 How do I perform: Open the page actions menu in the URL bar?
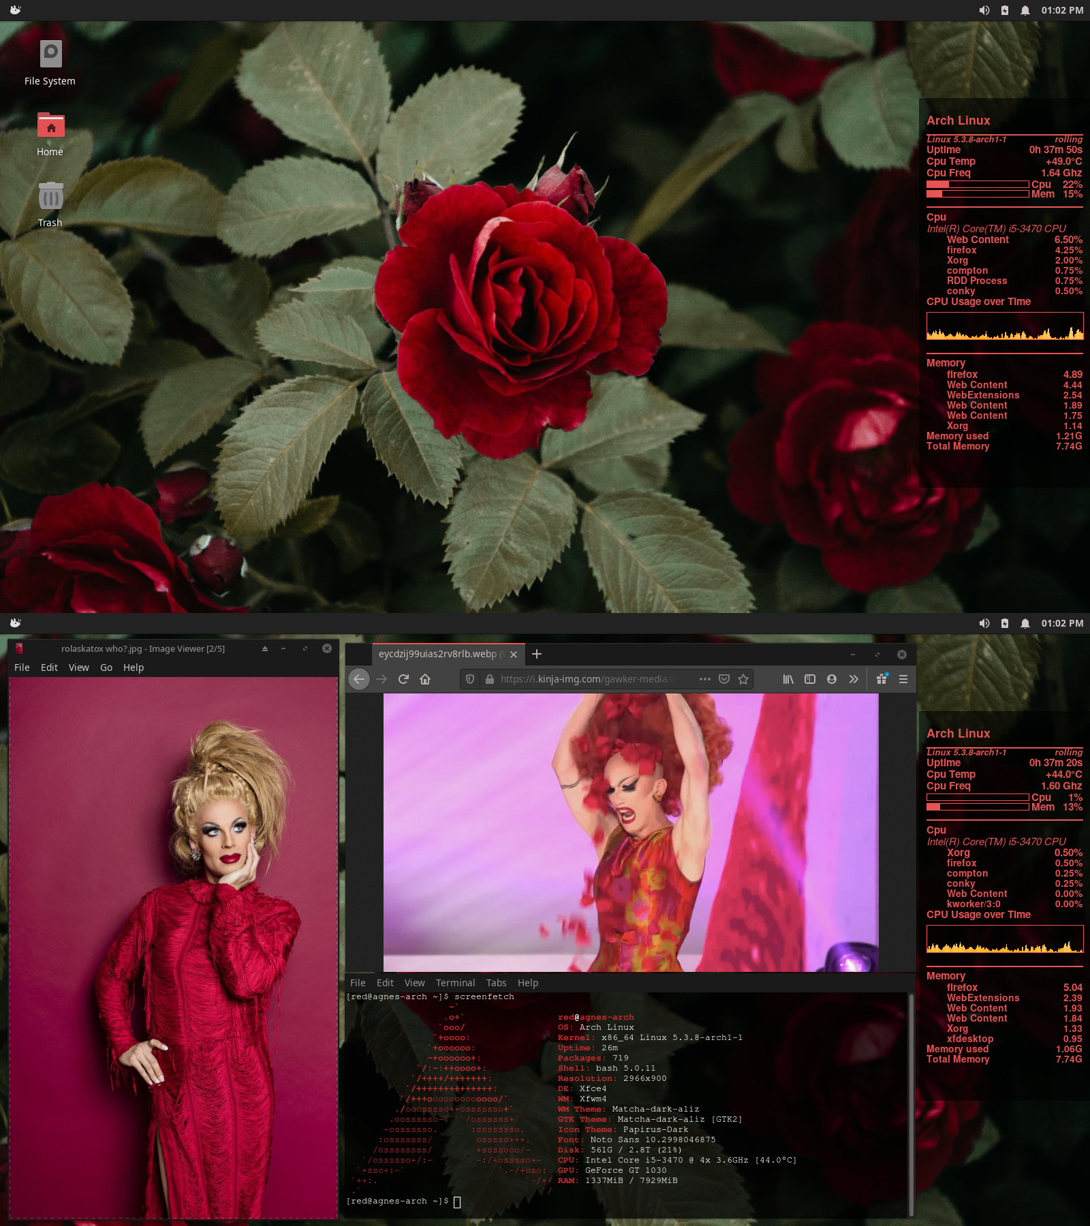[705, 679]
